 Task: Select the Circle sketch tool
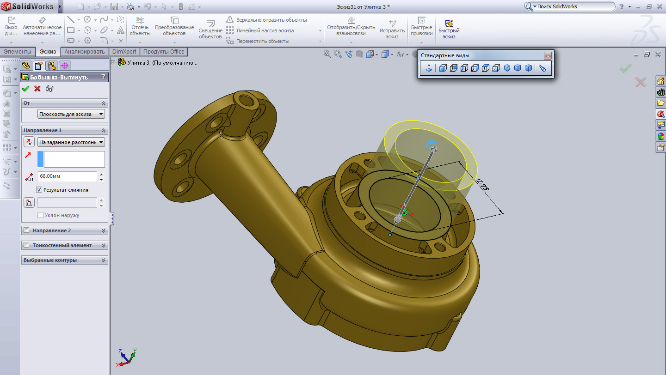pyautogui.click(x=87, y=19)
